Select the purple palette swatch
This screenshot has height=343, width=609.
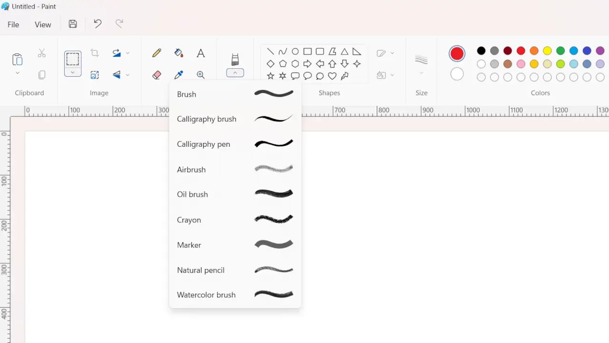600,50
